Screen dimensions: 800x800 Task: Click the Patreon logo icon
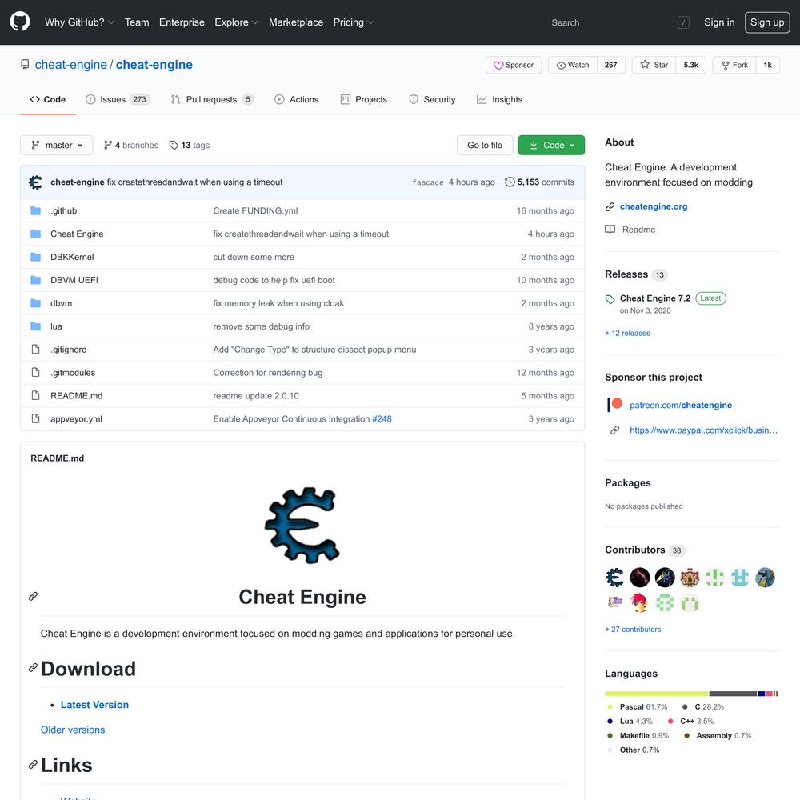pos(614,405)
